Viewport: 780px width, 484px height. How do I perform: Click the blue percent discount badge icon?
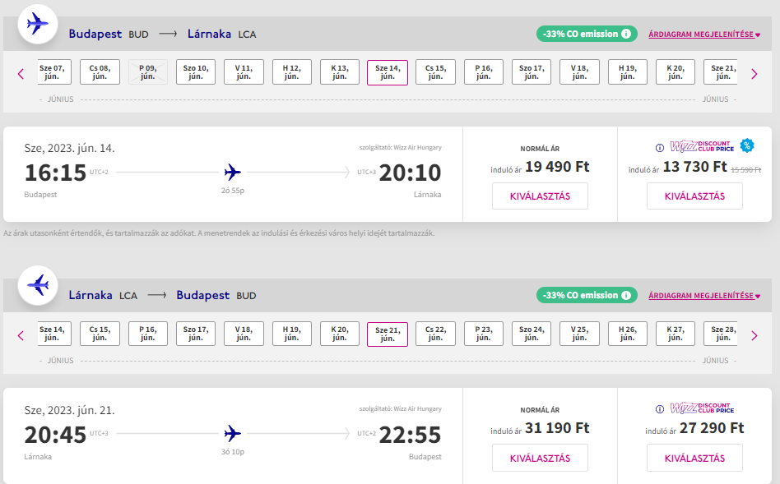coord(746,145)
